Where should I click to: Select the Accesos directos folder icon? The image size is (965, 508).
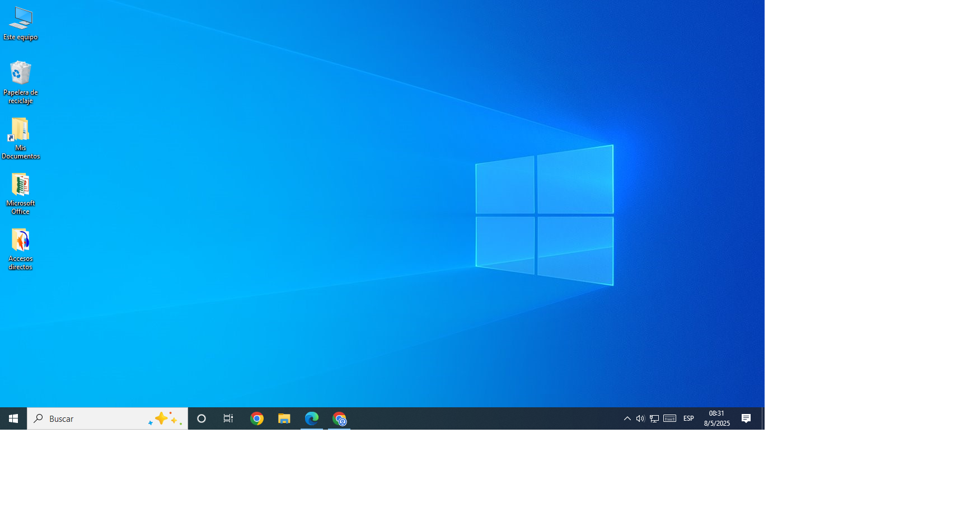[x=20, y=249]
